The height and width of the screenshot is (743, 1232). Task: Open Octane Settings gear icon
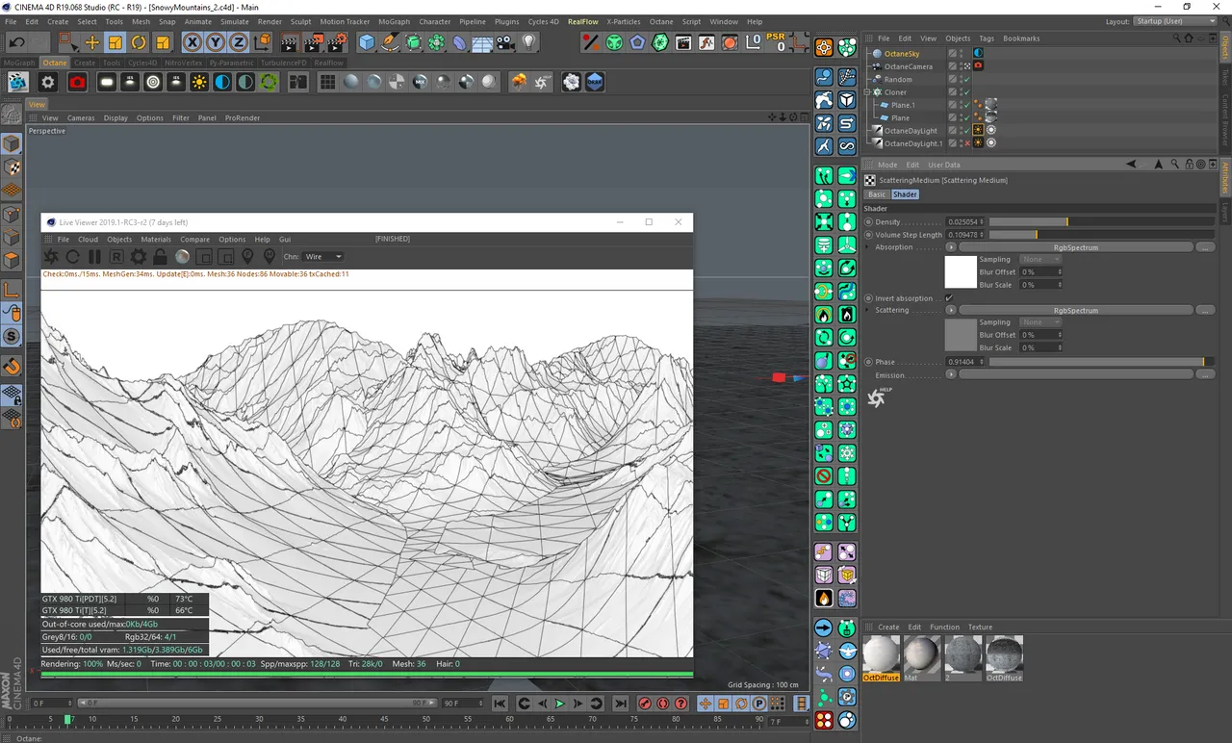(47, 83)
